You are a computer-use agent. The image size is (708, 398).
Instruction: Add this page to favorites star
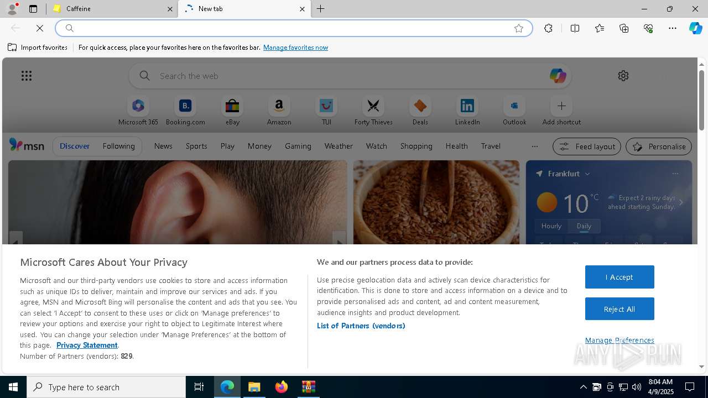[x=519, y=28]
